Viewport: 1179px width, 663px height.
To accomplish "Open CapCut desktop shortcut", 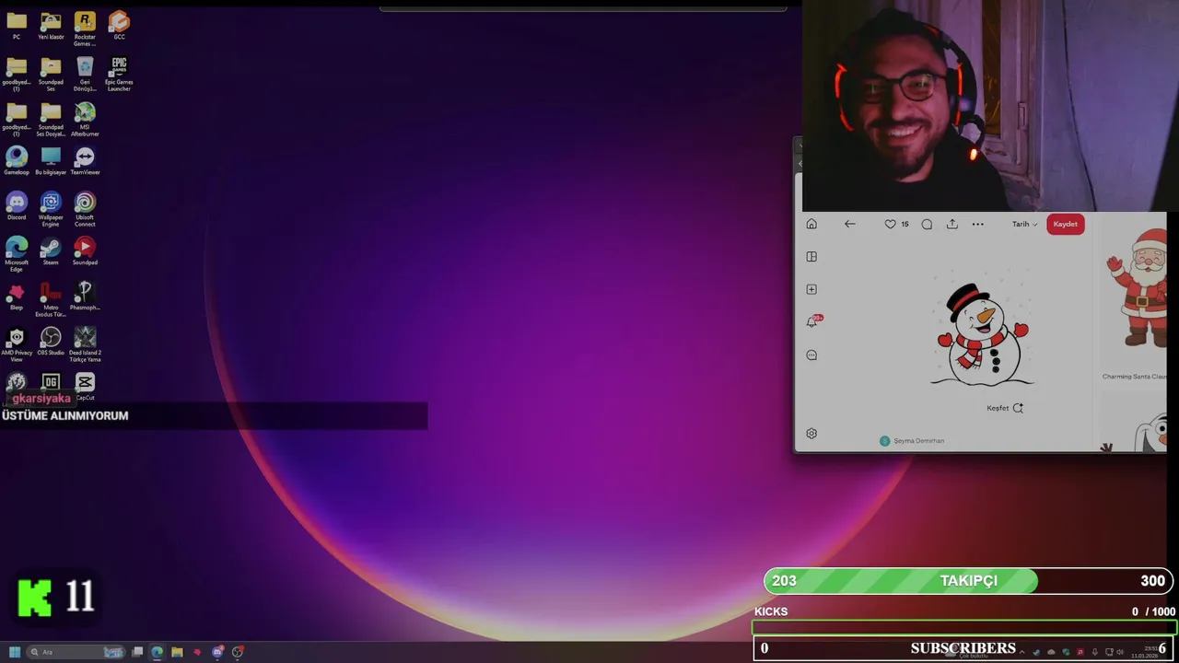I will pos(85,386).
